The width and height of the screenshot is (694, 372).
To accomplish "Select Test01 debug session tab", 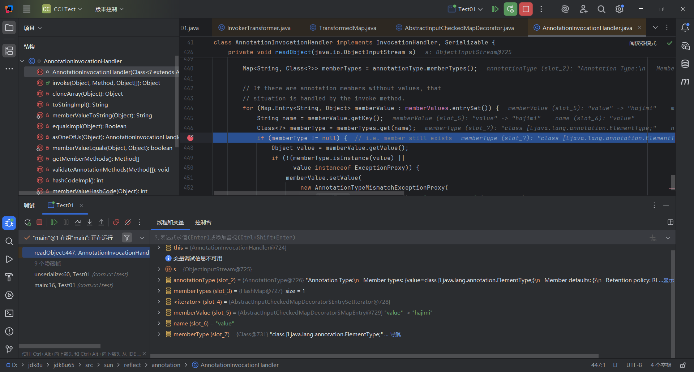I will [x=65, y=205].
